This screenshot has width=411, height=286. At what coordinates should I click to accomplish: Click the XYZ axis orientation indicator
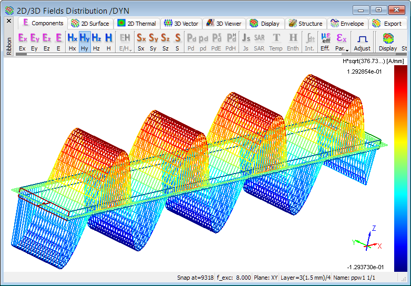pos(368,241)
